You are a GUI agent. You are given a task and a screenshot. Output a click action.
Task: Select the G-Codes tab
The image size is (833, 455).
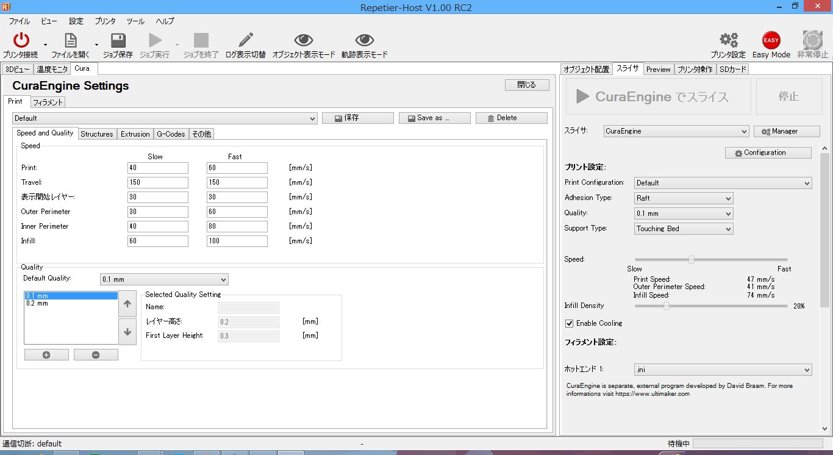(171, 134)
